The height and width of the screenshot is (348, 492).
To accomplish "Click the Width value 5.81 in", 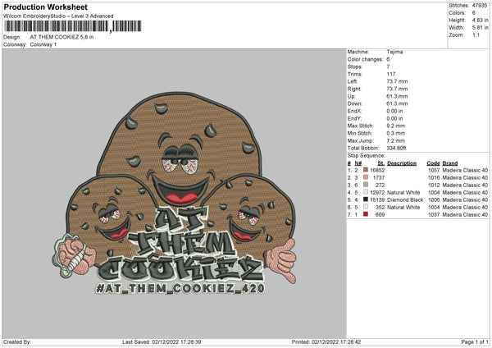I will [480, 28].
